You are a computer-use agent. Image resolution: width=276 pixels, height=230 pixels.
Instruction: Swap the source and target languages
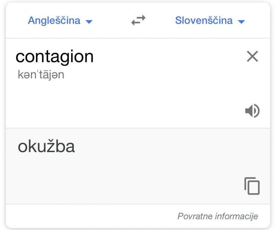[138, 21]
